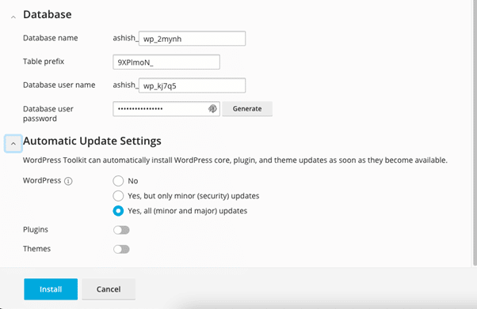Select the No updates radio option

[x=118, y=181]
